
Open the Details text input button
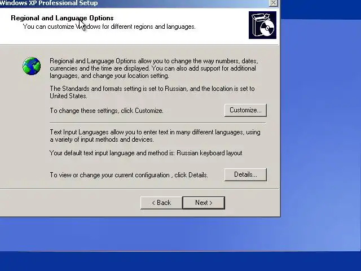point(245,174)
